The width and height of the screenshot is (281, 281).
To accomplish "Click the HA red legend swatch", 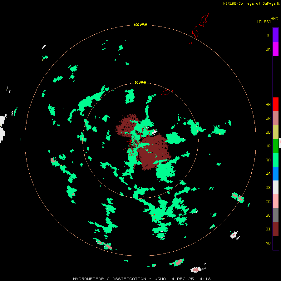I will 276,104.
